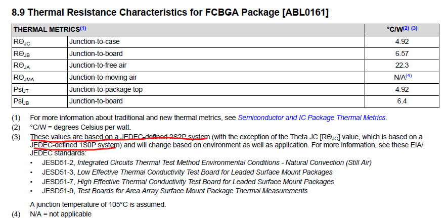This screenshot has width=448, height=223.
Task: Open Semiconductor and IC Package Thermal Metrics link
Action: pyautogui.click(x=312, y=118)
